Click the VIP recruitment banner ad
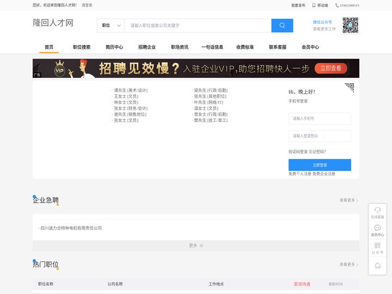The width and height of the screenshot is (392, 294). (x=196, y=68)
